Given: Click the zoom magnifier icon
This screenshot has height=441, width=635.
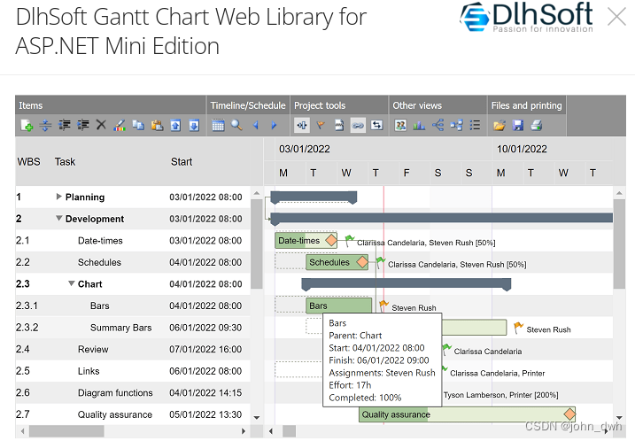Looking at the screenshot, I should 236,126.
